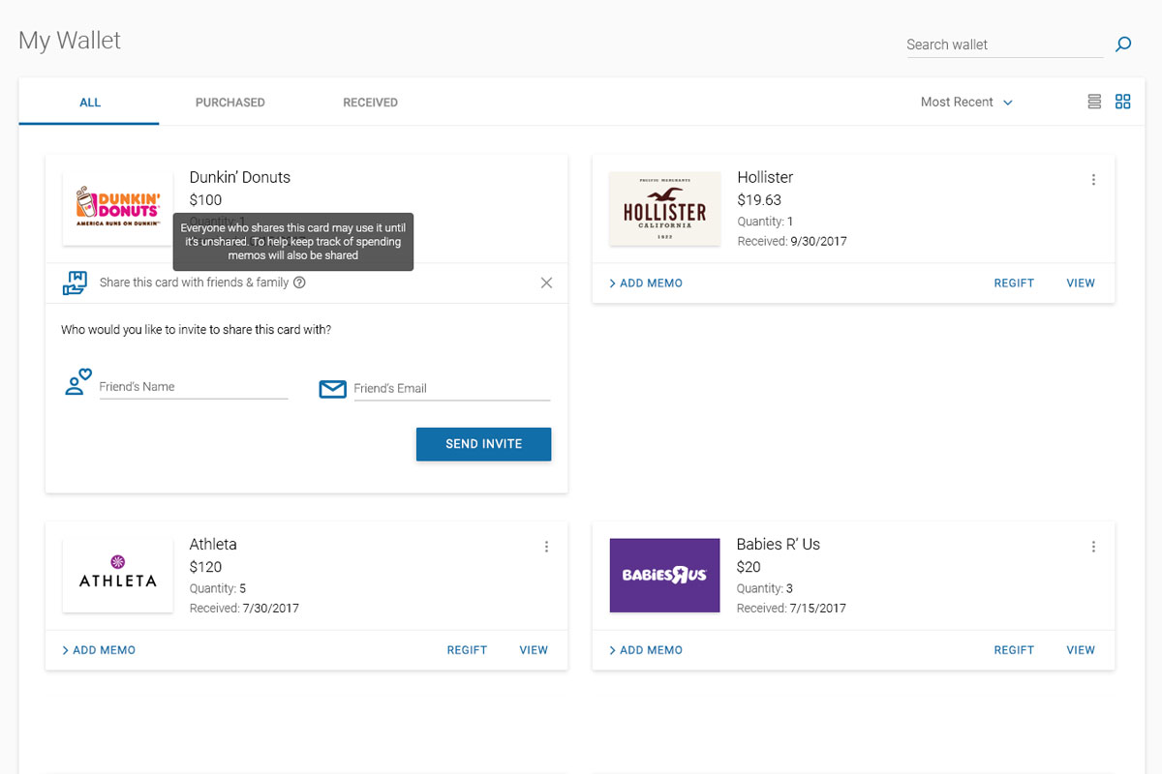The height and width of the screenshot is (774, 1162).
Task: Switch to list view layout
Action: pos(1094,102)
